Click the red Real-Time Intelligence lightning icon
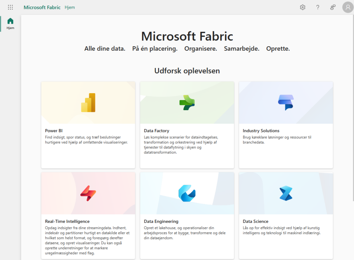The image size is (354, 260). 88,193
